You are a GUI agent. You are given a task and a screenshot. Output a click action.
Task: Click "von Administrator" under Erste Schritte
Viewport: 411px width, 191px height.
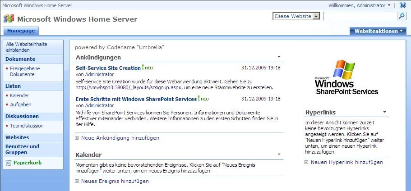[x=95, y=106]
